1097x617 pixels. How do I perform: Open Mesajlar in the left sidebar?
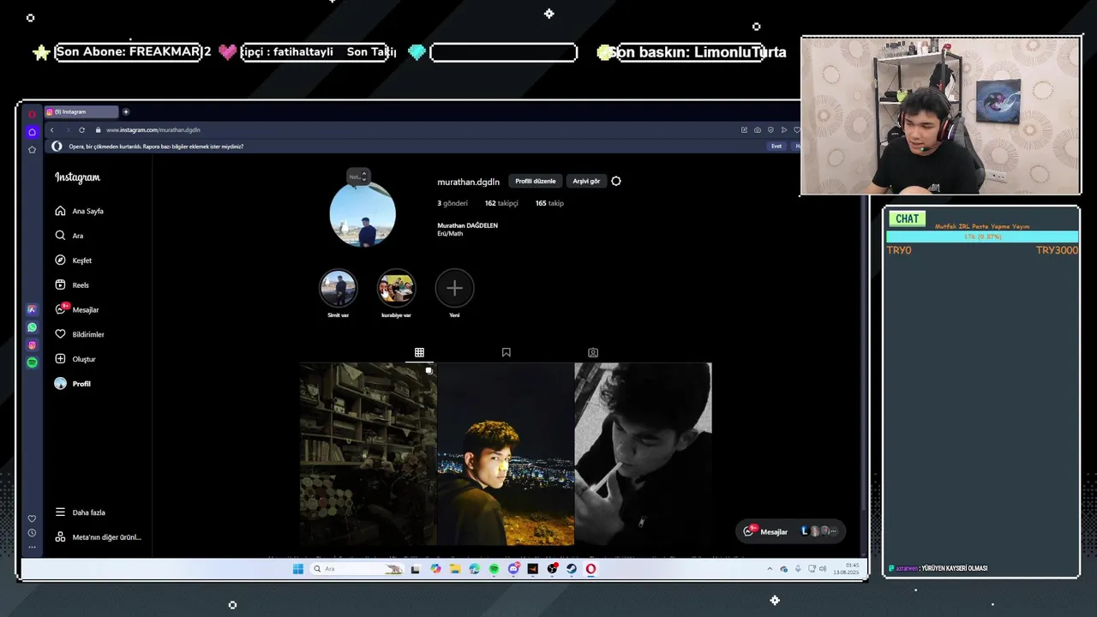[x=85, y=309]
